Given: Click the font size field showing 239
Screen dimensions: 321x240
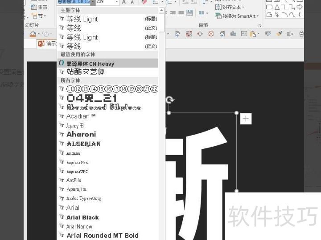Looking at the screenshot, I should click(x=105, y=2).
